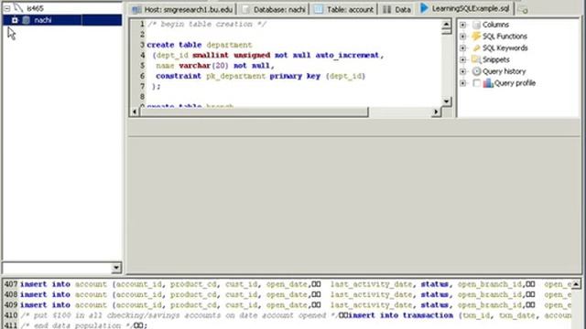Click the editor horizontal scrollbar thumb
586x329 pixels.
(254, 111)
